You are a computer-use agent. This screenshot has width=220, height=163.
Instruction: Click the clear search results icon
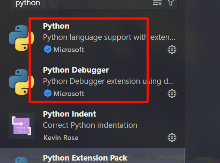coord(157,3)
